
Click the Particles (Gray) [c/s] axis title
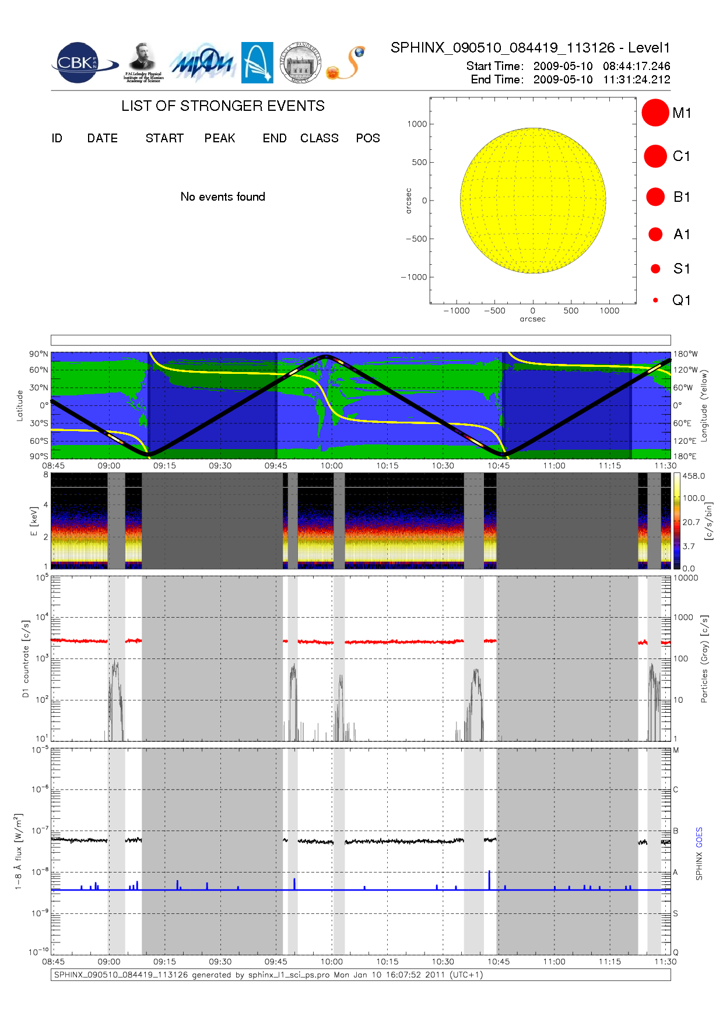click(x=704, y=658)
